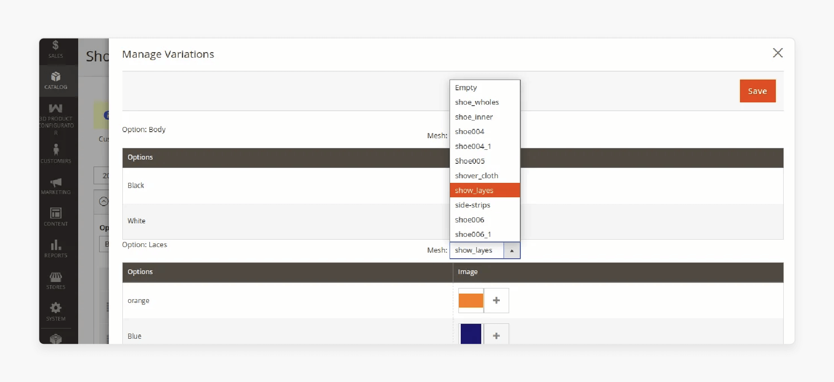
Task: Click the Blue option label
Action: coord(135,336)
